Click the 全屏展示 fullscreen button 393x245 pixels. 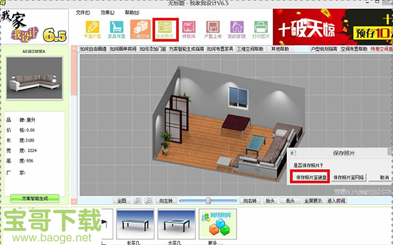point(313,200)
